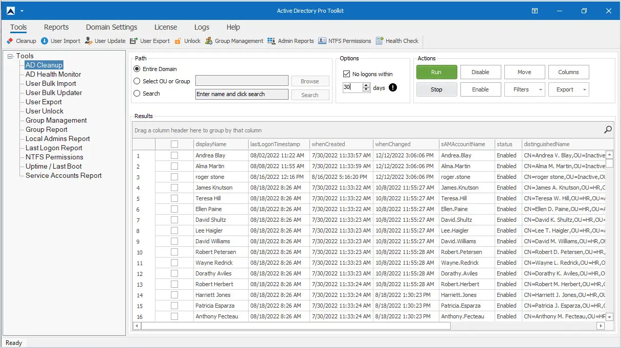621x348 pixels.
Task: Open the License menu tab
Action: tap(166, 27)
